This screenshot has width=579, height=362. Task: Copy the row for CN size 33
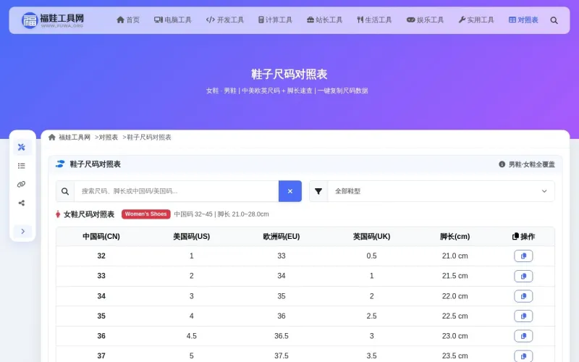(x=523, y=276)
